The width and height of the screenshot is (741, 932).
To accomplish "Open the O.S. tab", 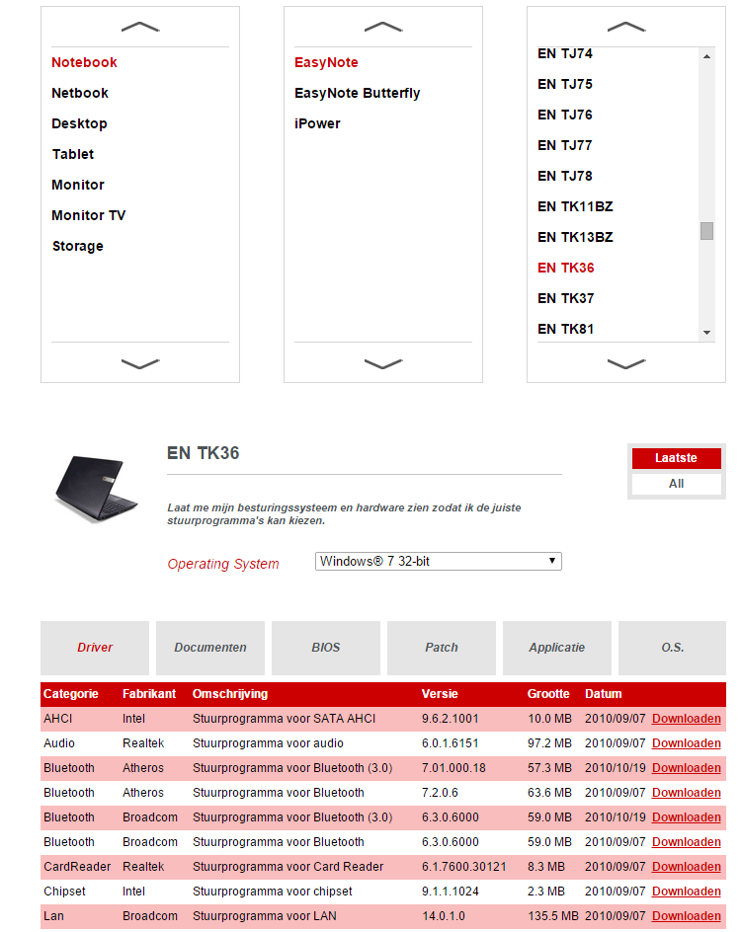I will [672, 648].
